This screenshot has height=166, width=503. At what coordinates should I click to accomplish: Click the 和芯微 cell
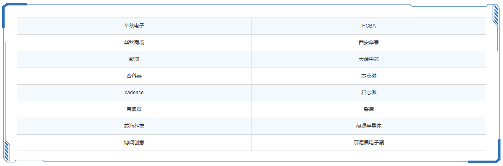369,93
